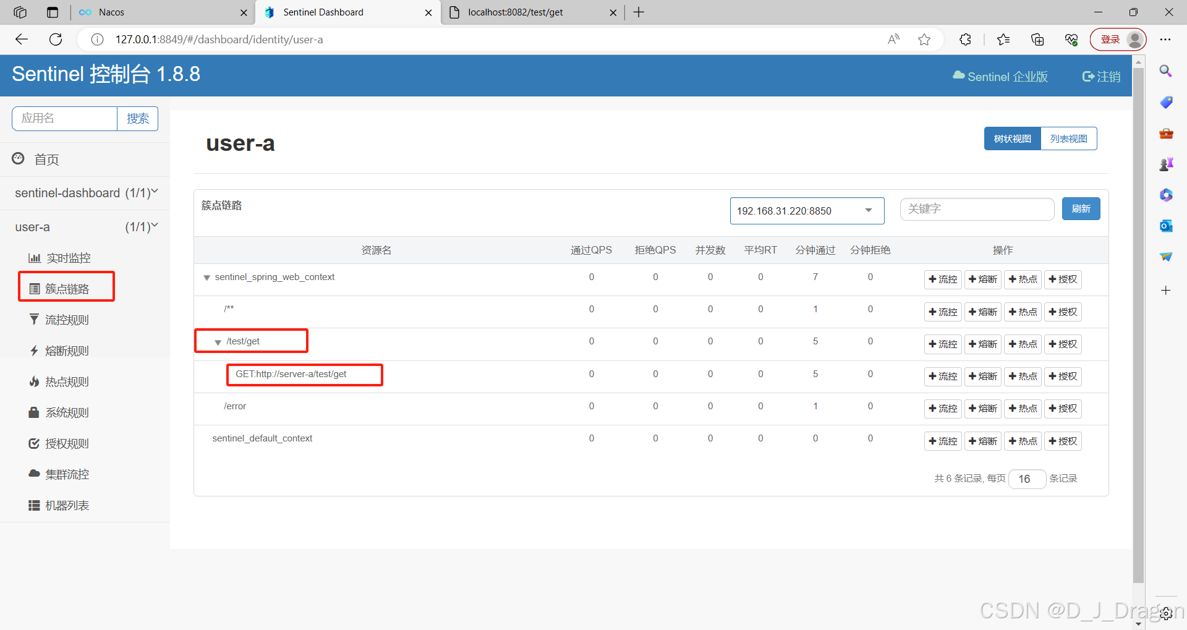
Task: Add 授权 rule for /error row
Action: click(1063, 408)
